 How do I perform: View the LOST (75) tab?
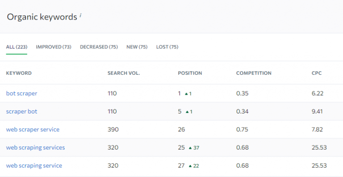click(167, 47)
